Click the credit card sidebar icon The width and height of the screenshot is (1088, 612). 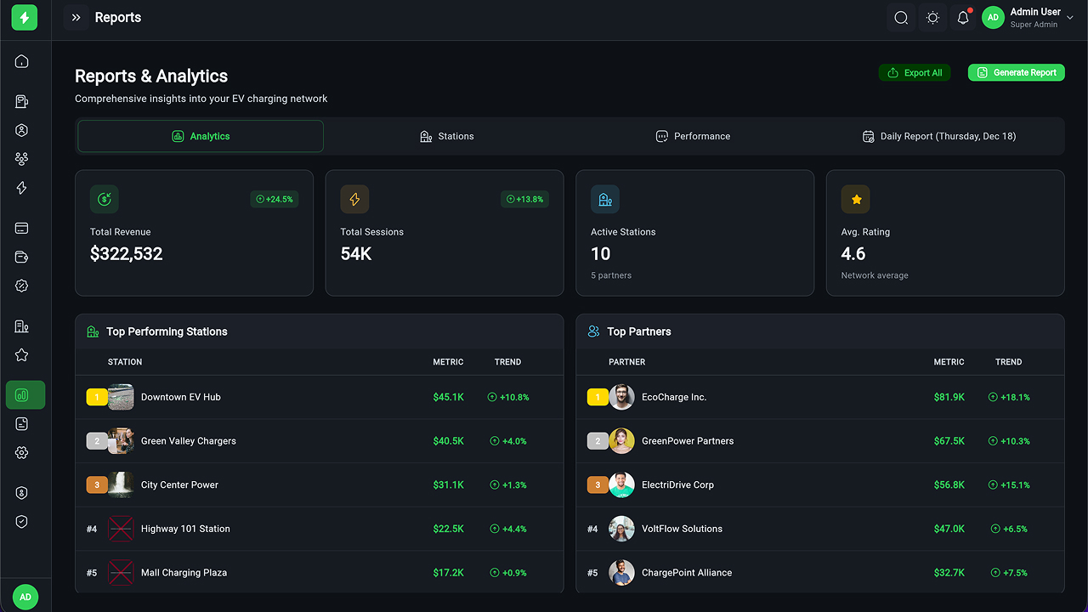coord(22,228)
